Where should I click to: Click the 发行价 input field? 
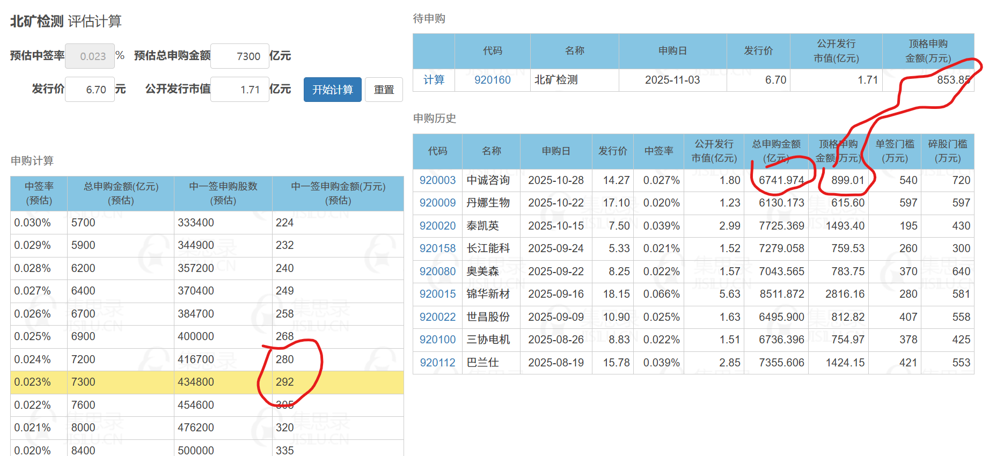click(90, 90)
